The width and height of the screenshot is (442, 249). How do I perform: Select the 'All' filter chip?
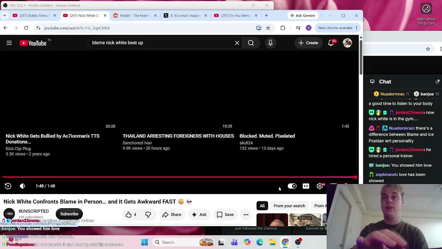(262, 206)
